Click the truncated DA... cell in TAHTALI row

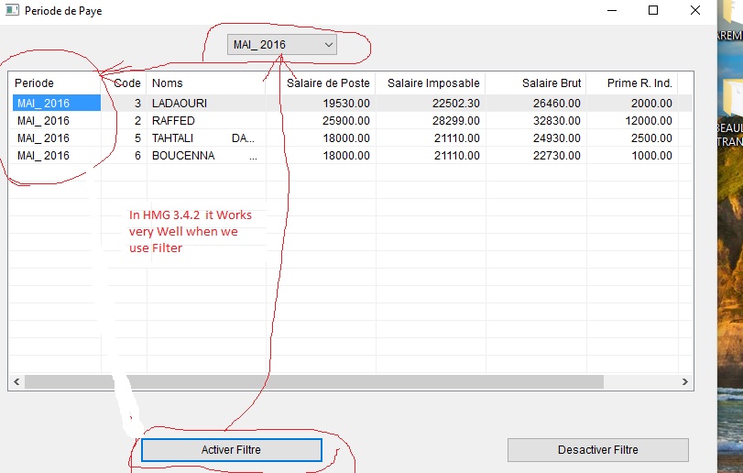tap(243, 137)
